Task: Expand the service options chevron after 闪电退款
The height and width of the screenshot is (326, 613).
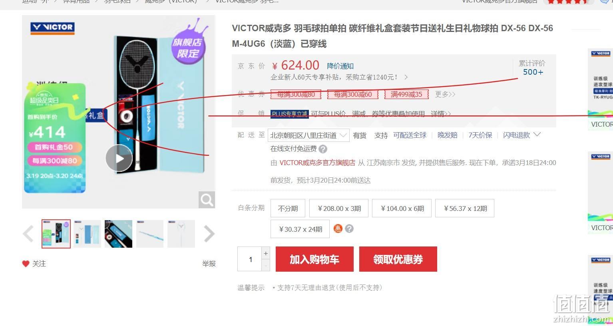Action: pyautogui.click(x=537, y=135)
